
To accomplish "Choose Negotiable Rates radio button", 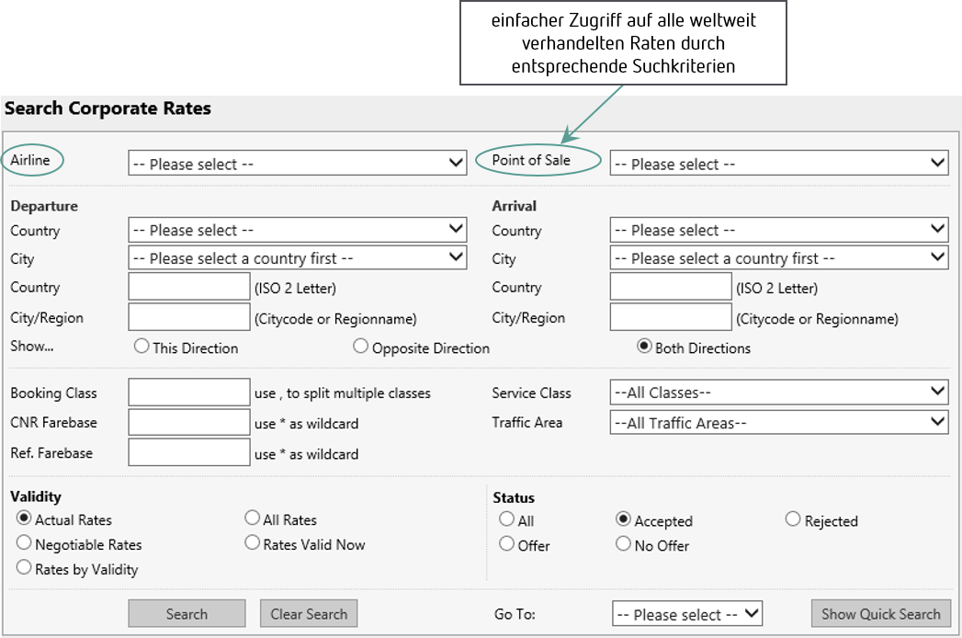I will coord(25,543).
